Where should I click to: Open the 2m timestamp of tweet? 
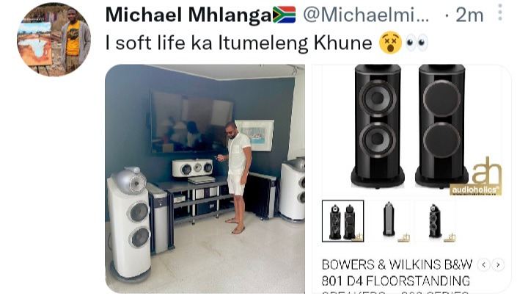pos(469,15)
